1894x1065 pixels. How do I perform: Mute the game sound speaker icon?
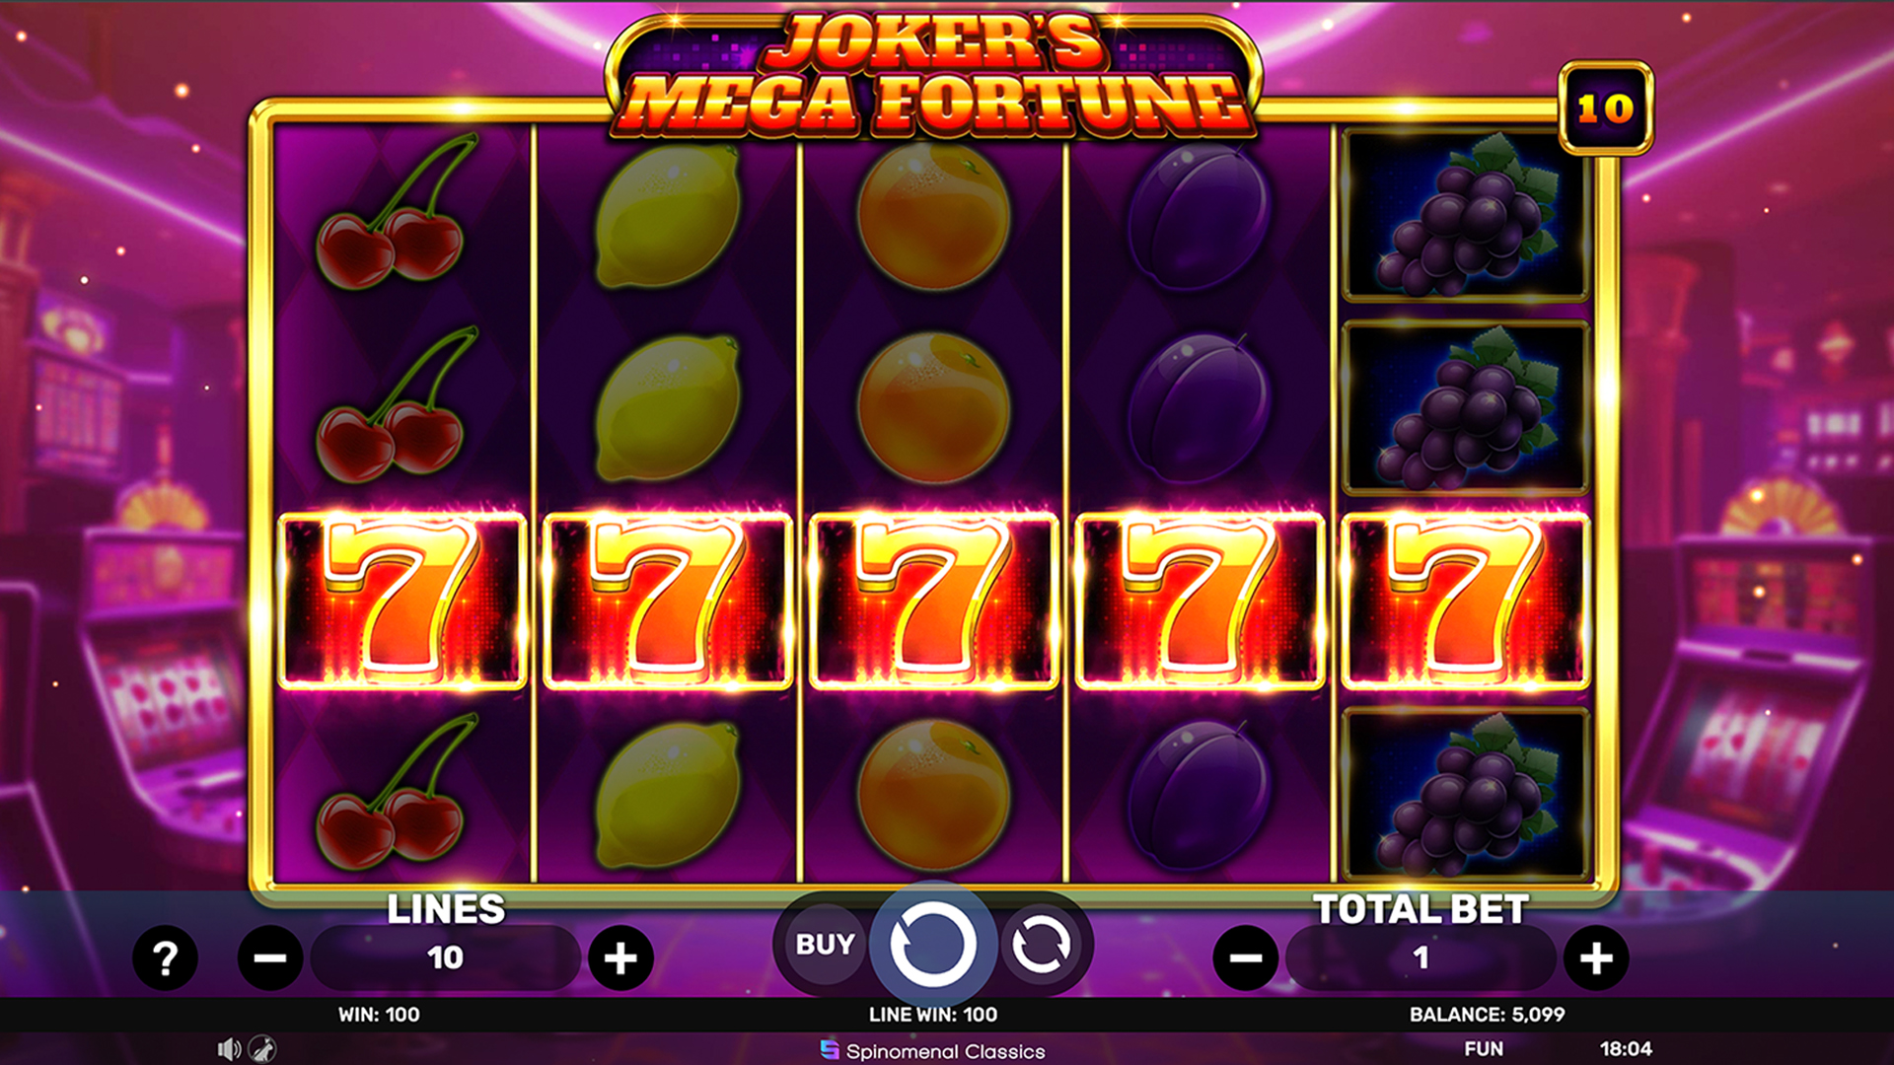coord(229,1049)
